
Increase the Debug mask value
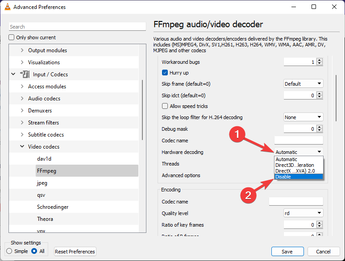click(x=320, y=127)
